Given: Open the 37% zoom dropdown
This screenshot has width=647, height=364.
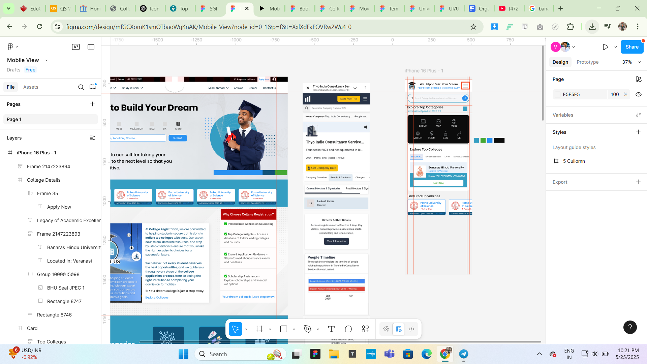Looking at the screenshot, I should 631,62.
